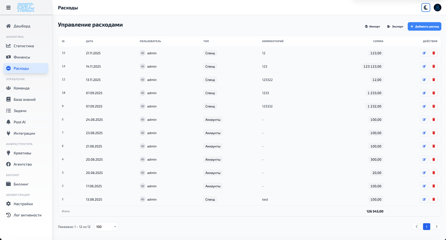446x240 pixels.
Task: Click the edit icon for expense ID 9
Action: (424, 106)
